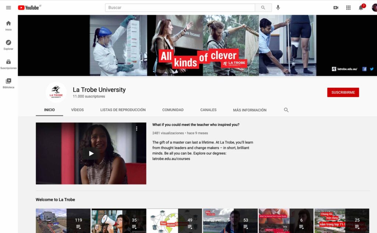Image resolution: width=377 pixels, height=233 pixels.
Task: Select the INICIO tab
Action: click(x=49, y=110)
